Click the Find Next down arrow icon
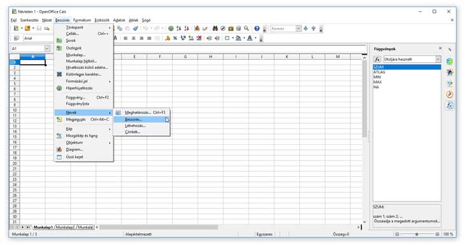The image size is (465, 246). click(306, 29)
